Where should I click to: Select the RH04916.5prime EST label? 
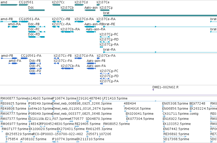(x=137, y=109)
